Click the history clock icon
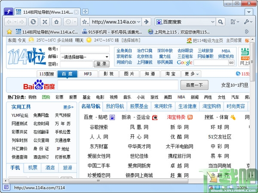Viewport: 258px width, 193px height. click(68, 22)
